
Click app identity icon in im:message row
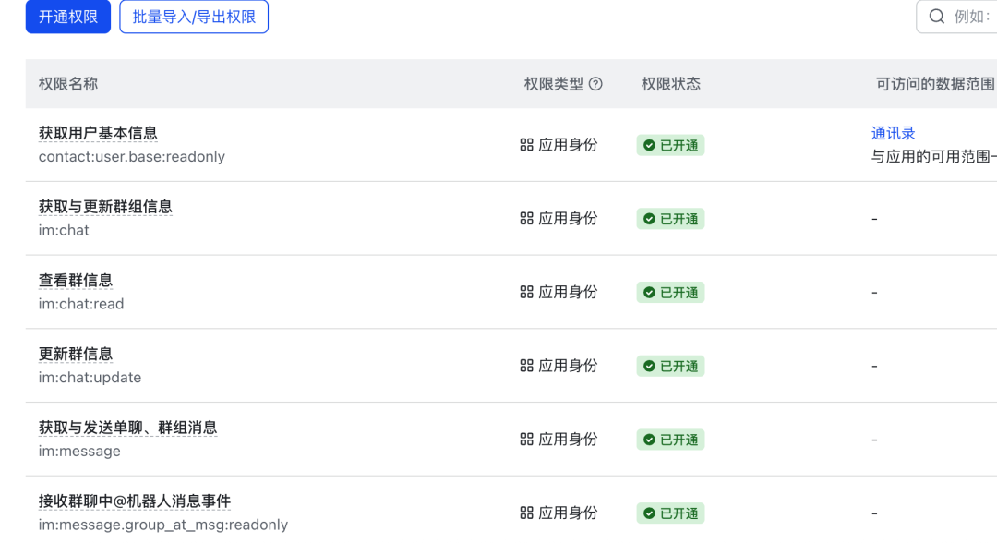pyautogui.click(x=527, y=440)
